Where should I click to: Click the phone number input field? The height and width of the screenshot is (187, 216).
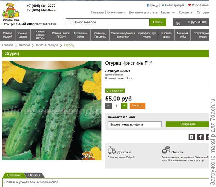pos(135,124)
